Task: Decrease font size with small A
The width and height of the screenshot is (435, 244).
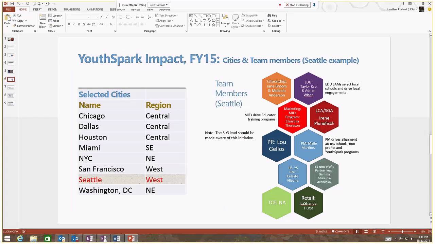Action: (x=107, y=17)
